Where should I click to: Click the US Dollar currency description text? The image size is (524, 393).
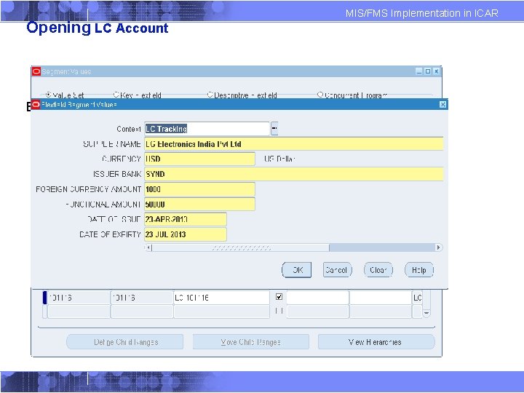[x=279, y=159]
